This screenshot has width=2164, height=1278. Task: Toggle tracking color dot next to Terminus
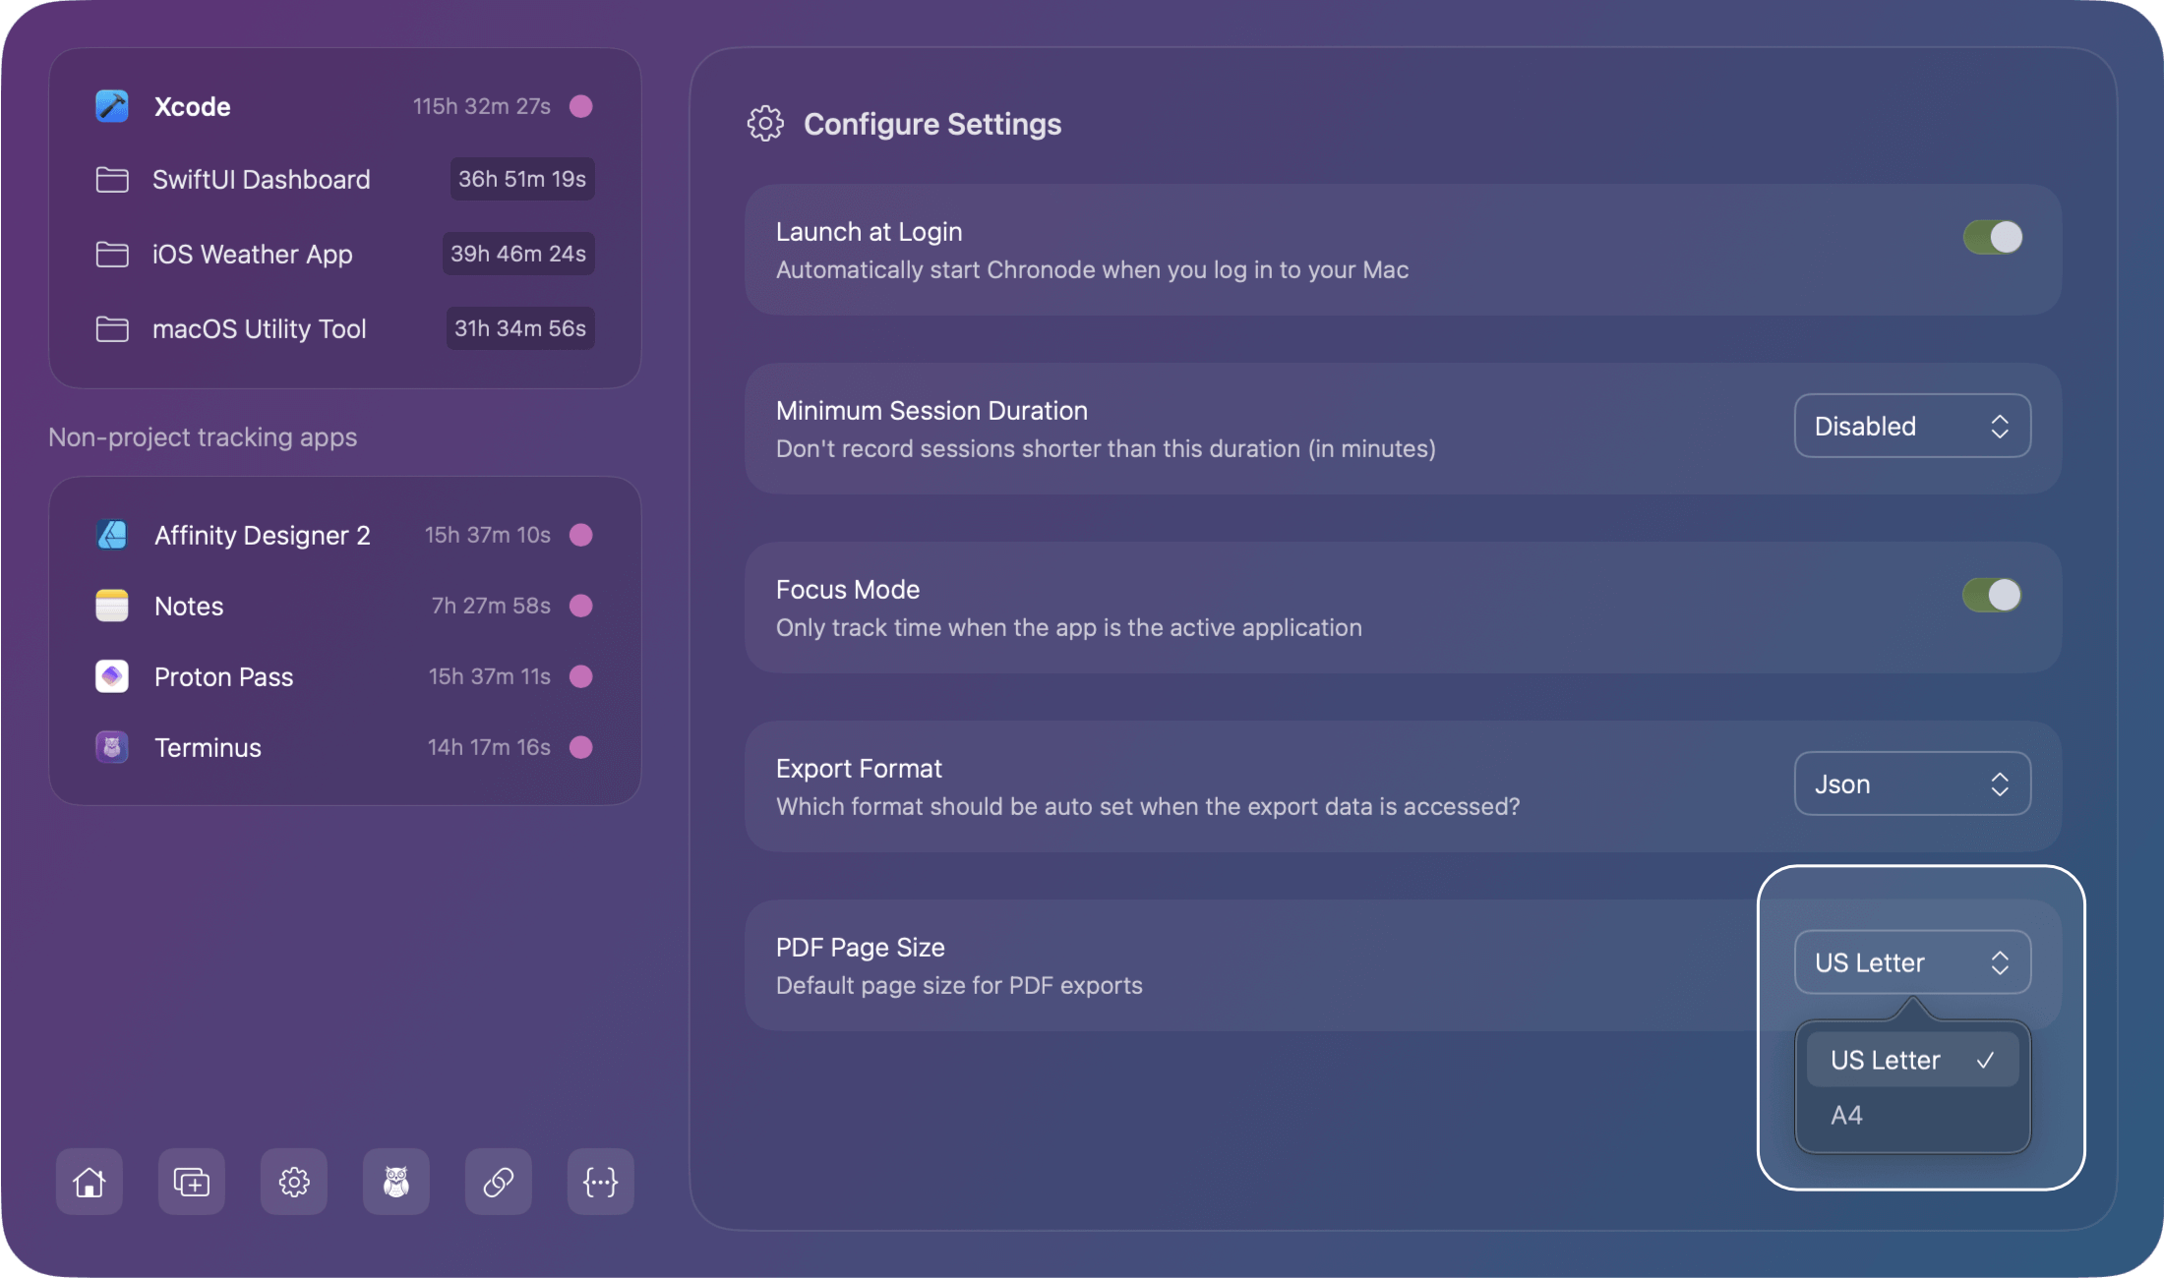[x=581, y=747]
